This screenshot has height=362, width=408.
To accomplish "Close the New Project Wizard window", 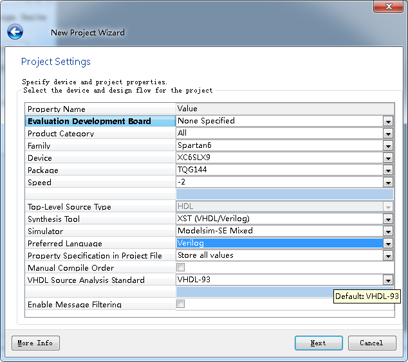I will click(x=388, y=6).
